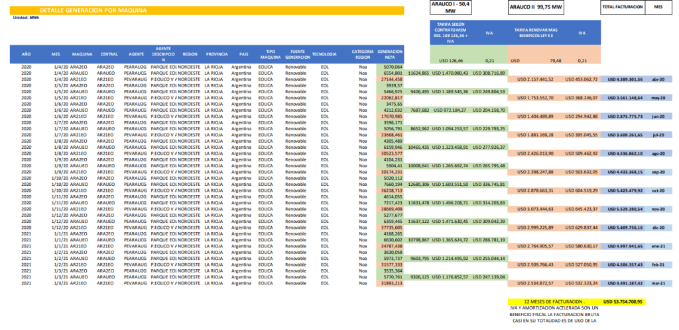Click the month cell jul-20
Viewport: 679px width, 330px height.
tap(660, 135)
